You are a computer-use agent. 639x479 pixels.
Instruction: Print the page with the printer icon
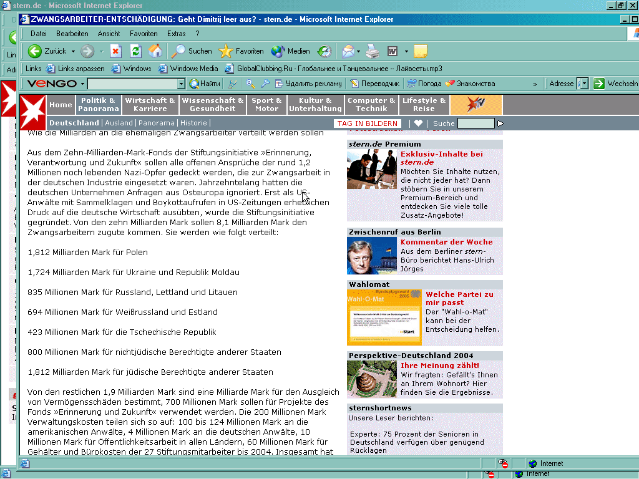coord(373,51)
